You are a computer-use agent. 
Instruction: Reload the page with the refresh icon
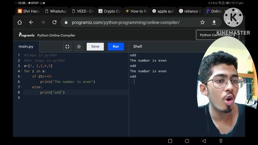coord(54,23)
